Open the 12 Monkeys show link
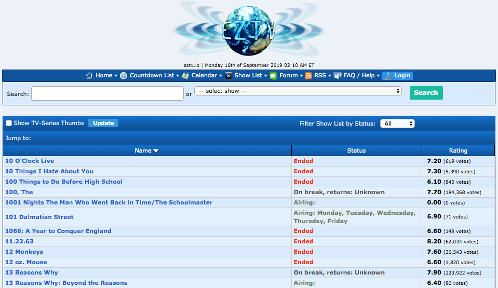498x288 pixels. [x=24, y=252]
